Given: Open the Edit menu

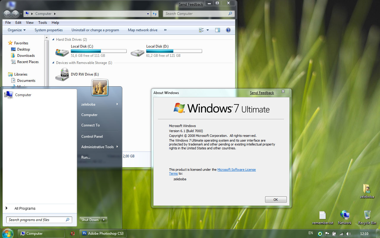Looking at the screenshot, I should pyautogui.click(x=18, y=23).
